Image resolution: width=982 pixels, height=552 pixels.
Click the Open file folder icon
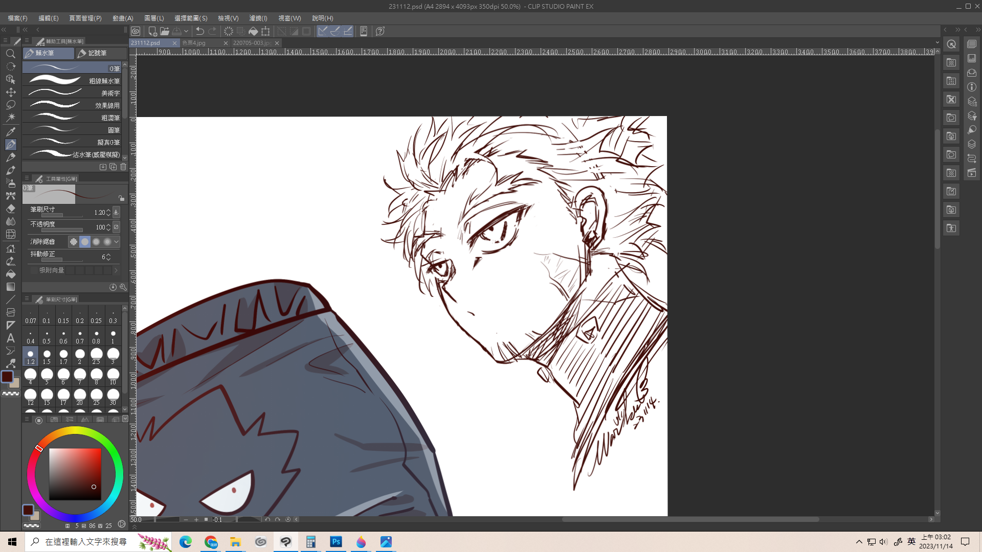164,31
